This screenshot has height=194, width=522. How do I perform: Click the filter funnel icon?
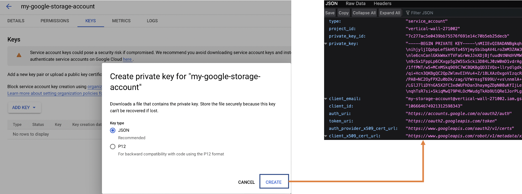(408, 13)
